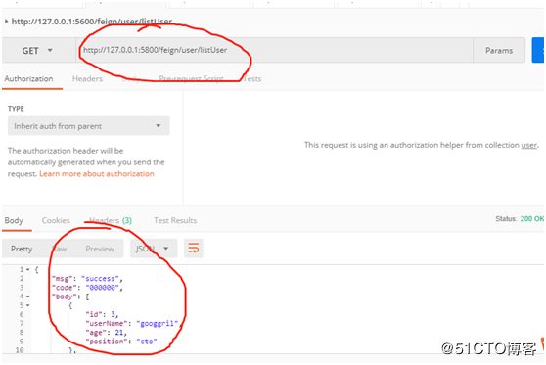Image resolution: width=546 pixels, height=365 pixels.
Task: Open the user collection link
Action: 529,145
